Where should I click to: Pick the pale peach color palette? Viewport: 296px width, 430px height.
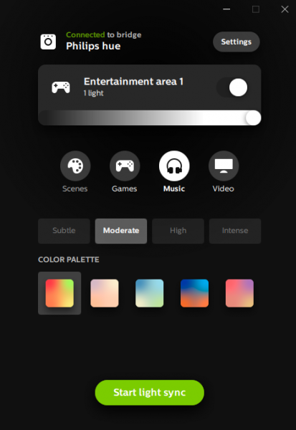(105, 293)
